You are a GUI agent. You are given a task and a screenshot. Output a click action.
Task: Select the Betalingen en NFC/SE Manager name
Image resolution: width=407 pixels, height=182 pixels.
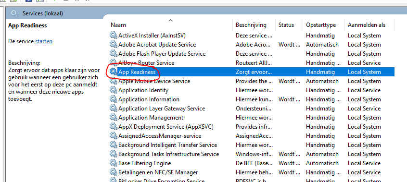coord(158,172)
